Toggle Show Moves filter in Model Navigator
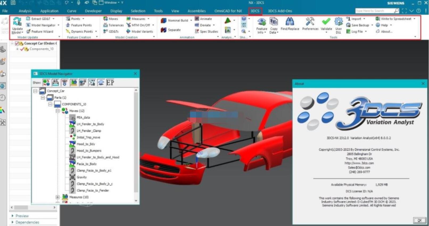 coord(46,83)
